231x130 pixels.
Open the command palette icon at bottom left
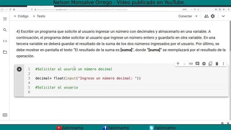click(5, 115)
